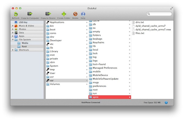Open Help with the question mark icon
This screenshot has width=184, height=120.
click(x=83, y=14)
